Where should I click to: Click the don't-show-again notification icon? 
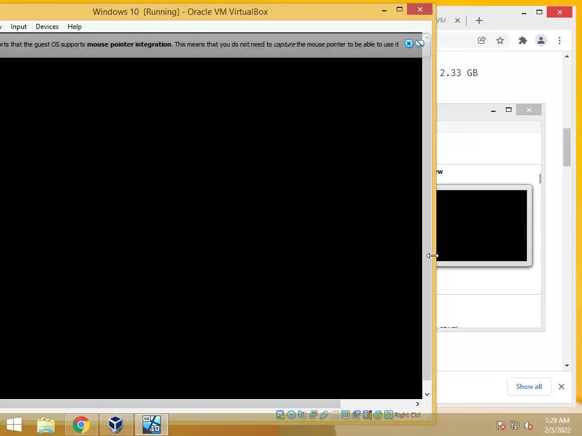pyautogui.click(x=420, y=44)
